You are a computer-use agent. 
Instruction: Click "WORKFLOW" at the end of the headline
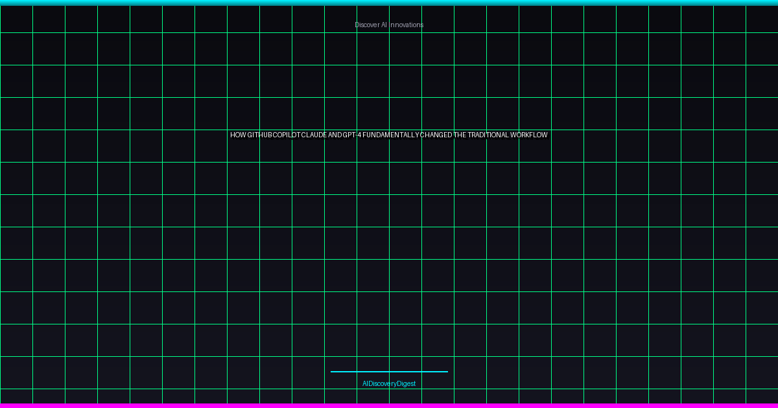coord(529,135)
